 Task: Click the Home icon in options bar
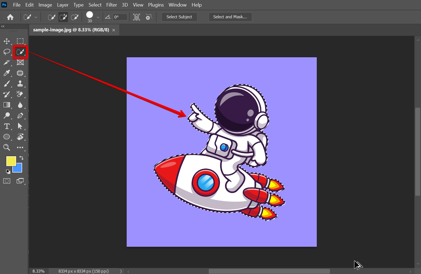point(10,17)
